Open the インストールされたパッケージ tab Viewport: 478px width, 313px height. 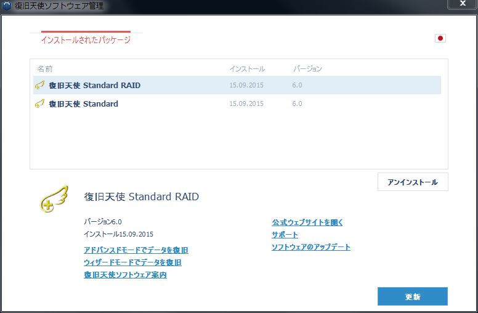pyautogui.click(x=86, y=39)
